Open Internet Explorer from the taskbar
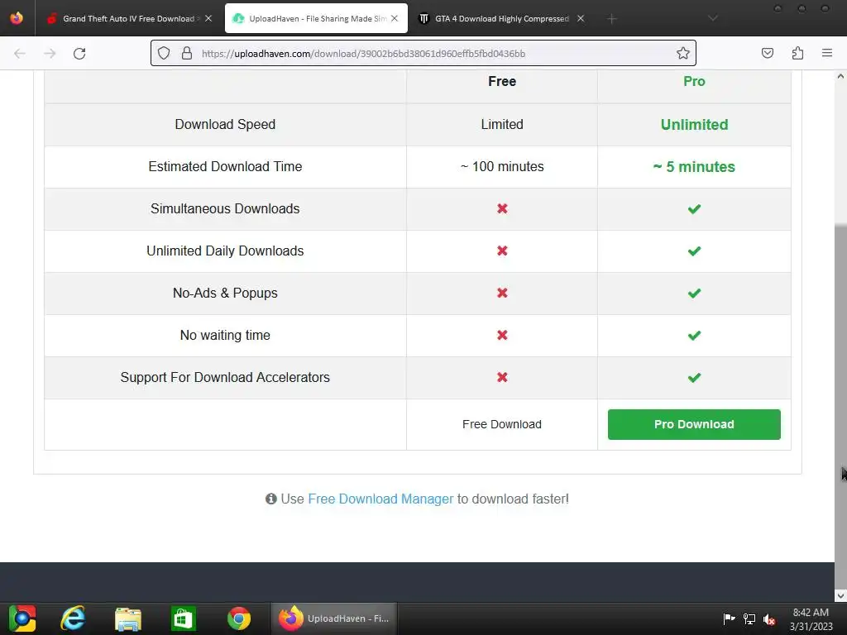 (73, 618)
